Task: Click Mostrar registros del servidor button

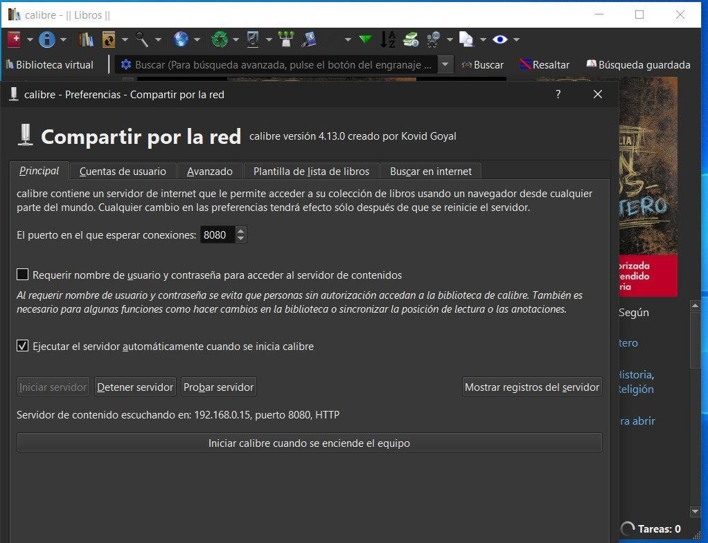Action: coord(532,387)
